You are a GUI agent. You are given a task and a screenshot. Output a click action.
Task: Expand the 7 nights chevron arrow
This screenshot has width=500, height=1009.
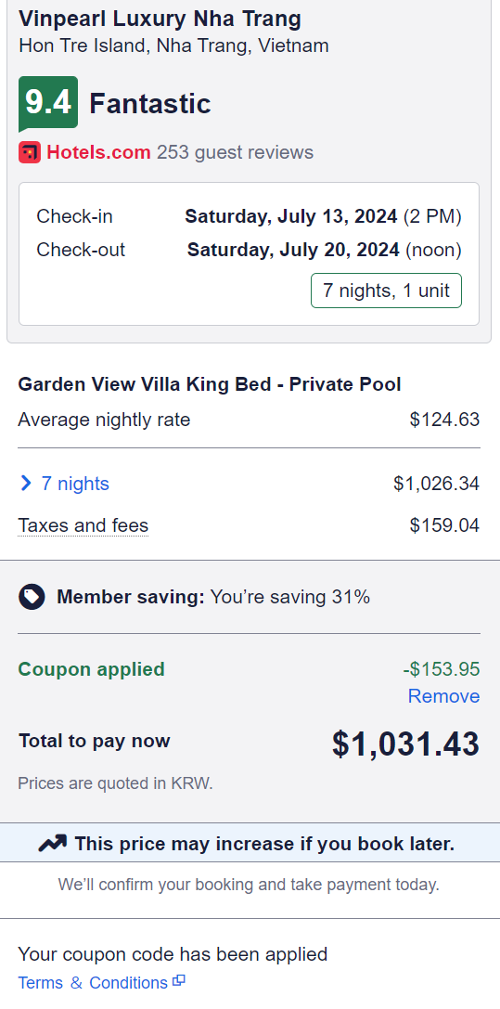point(26,484)
